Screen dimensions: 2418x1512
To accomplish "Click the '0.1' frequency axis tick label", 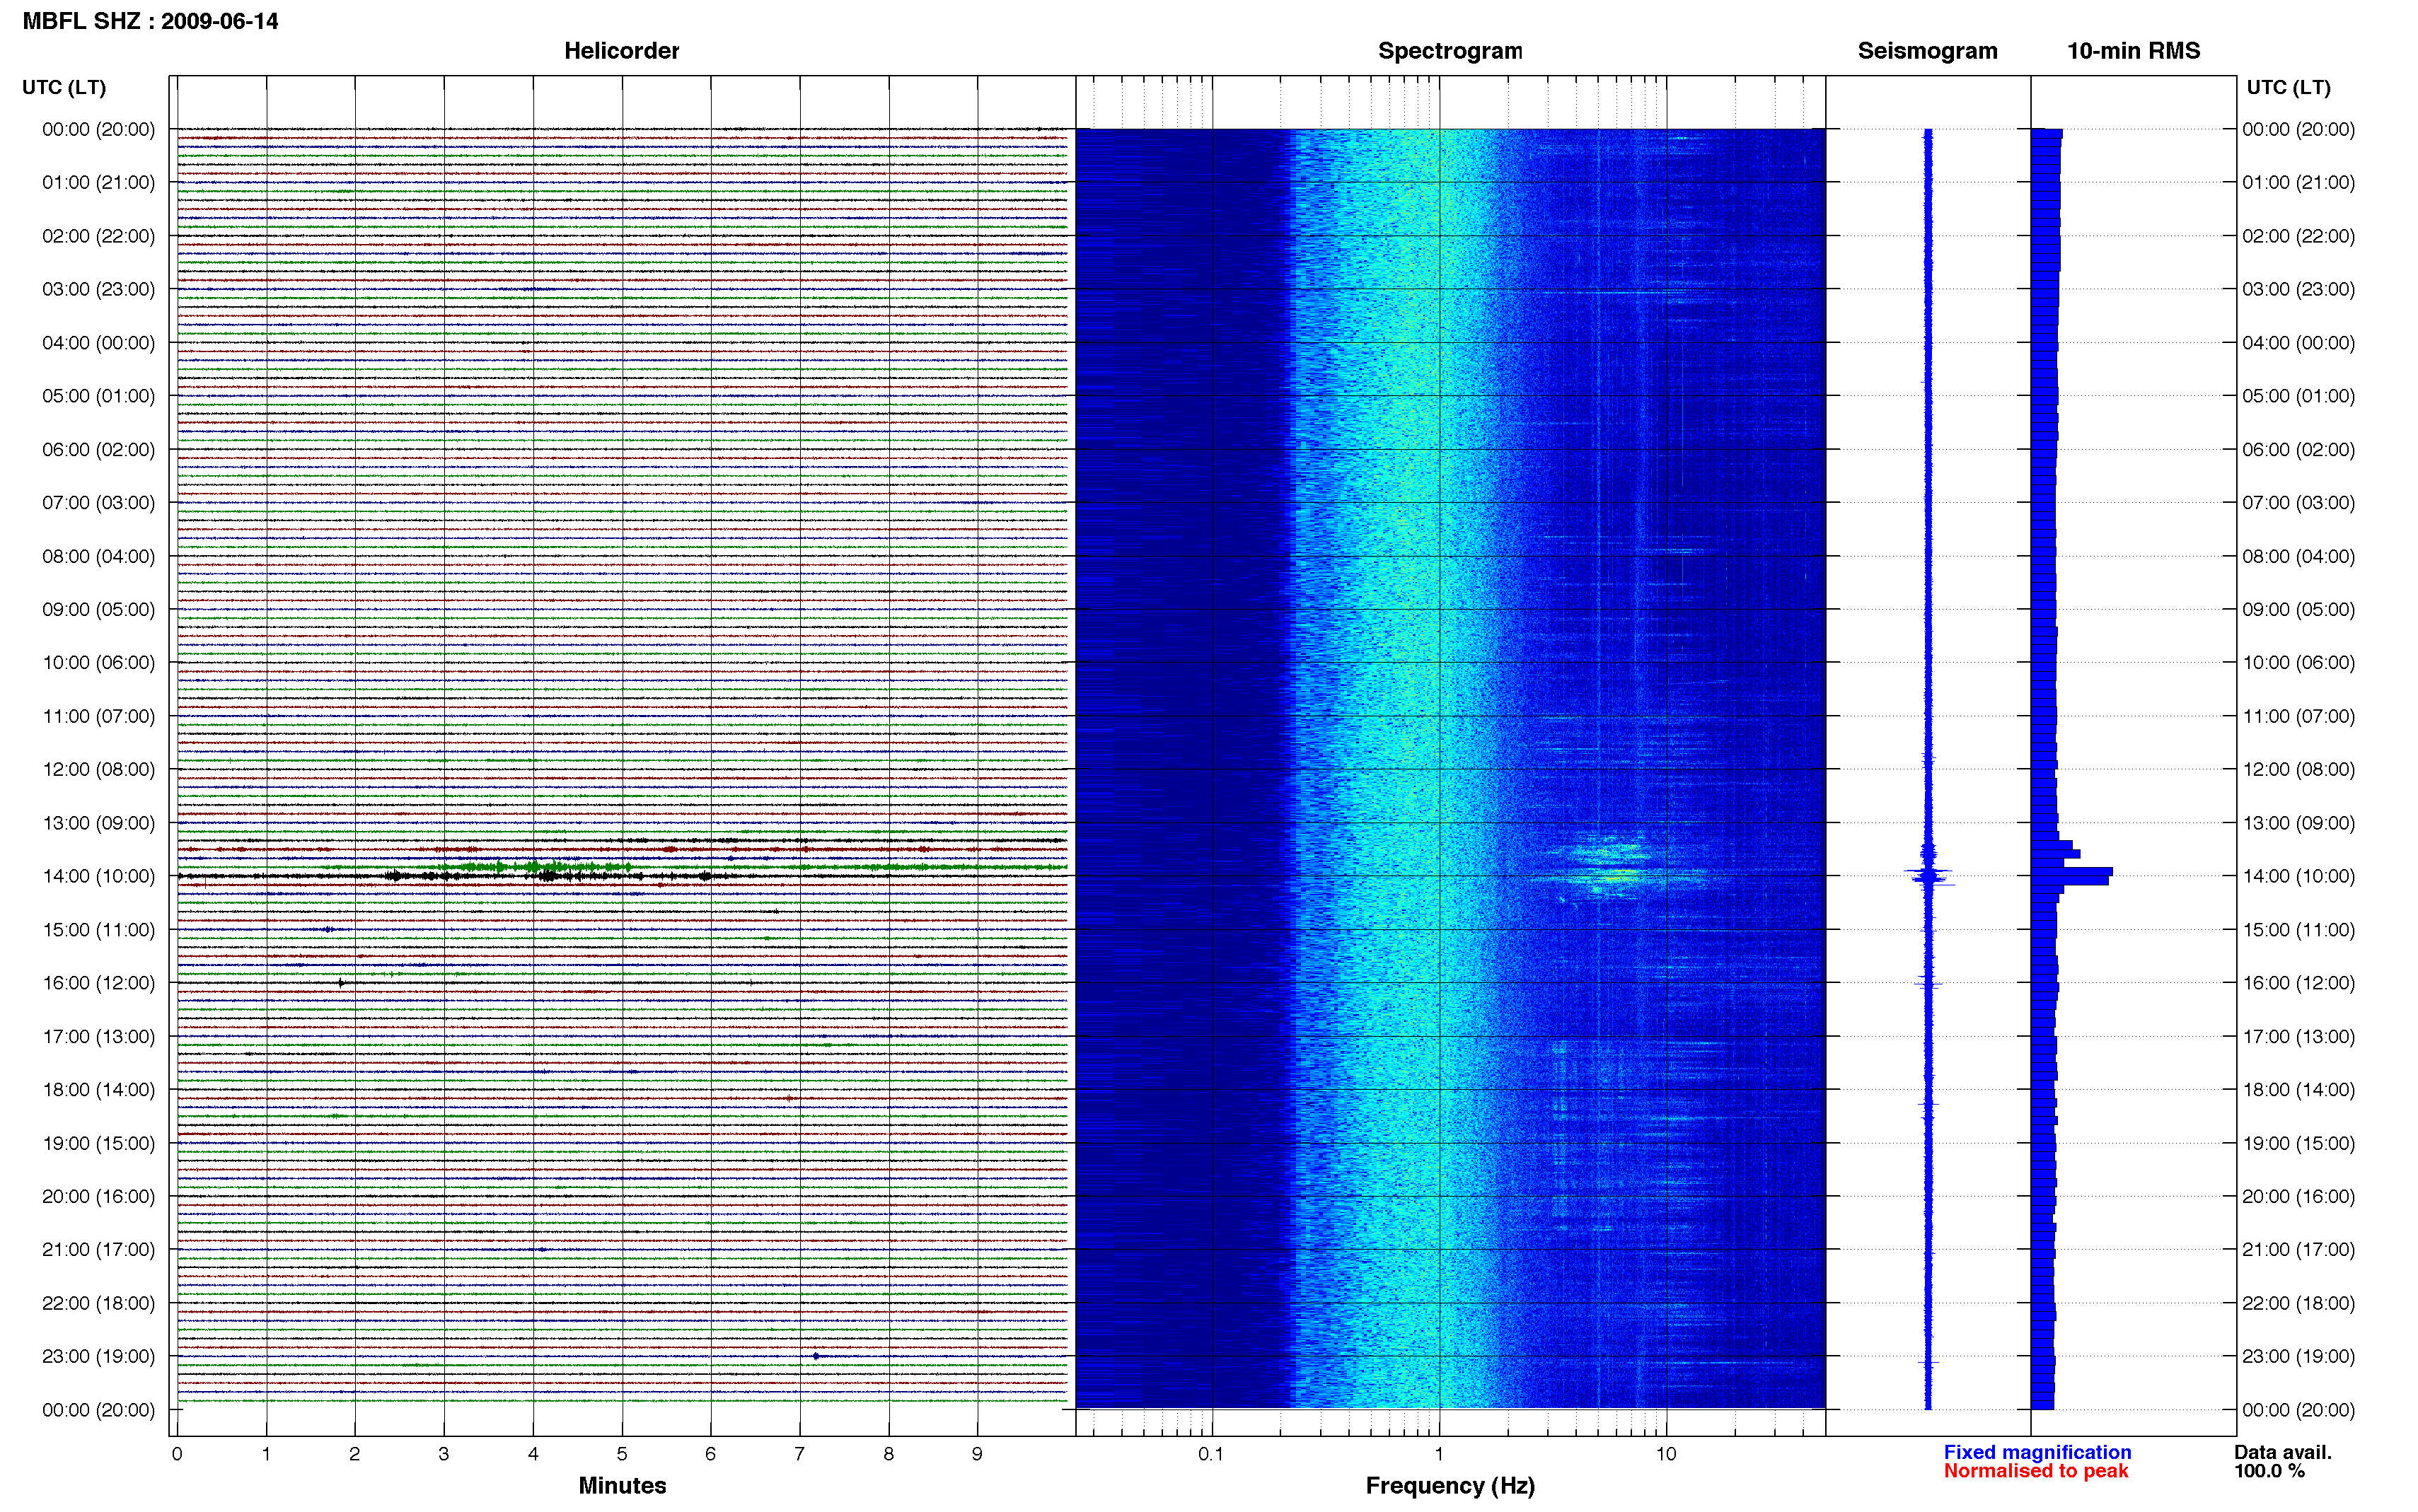I will point(1211,1454).
